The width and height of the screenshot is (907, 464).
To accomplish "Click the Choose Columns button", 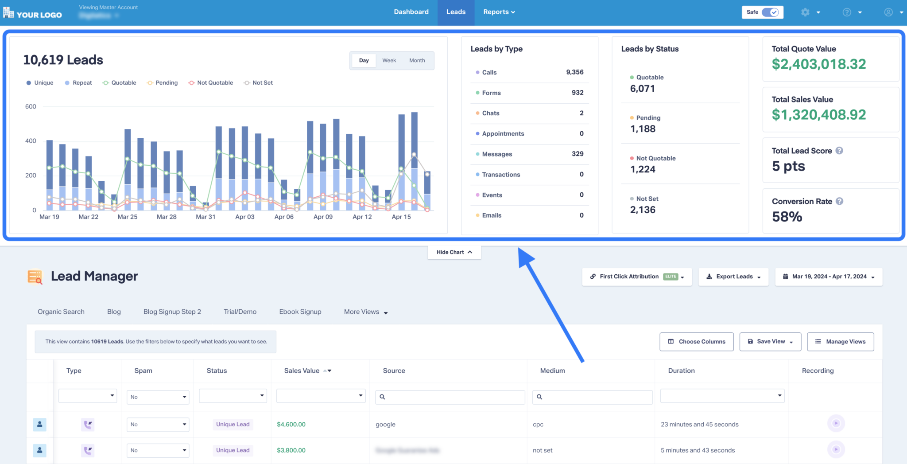I will tap(696, 341).
